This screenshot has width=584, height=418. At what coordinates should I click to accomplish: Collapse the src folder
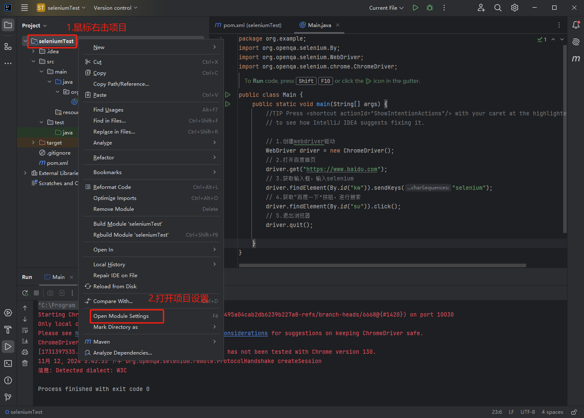(x=33, y=62)
